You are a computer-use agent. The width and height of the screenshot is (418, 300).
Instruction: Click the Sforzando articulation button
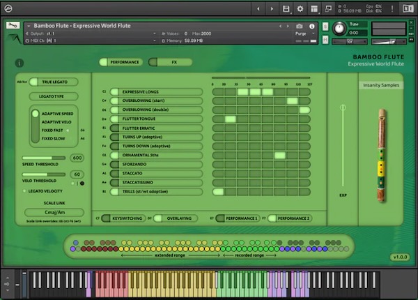coord(156,164)
